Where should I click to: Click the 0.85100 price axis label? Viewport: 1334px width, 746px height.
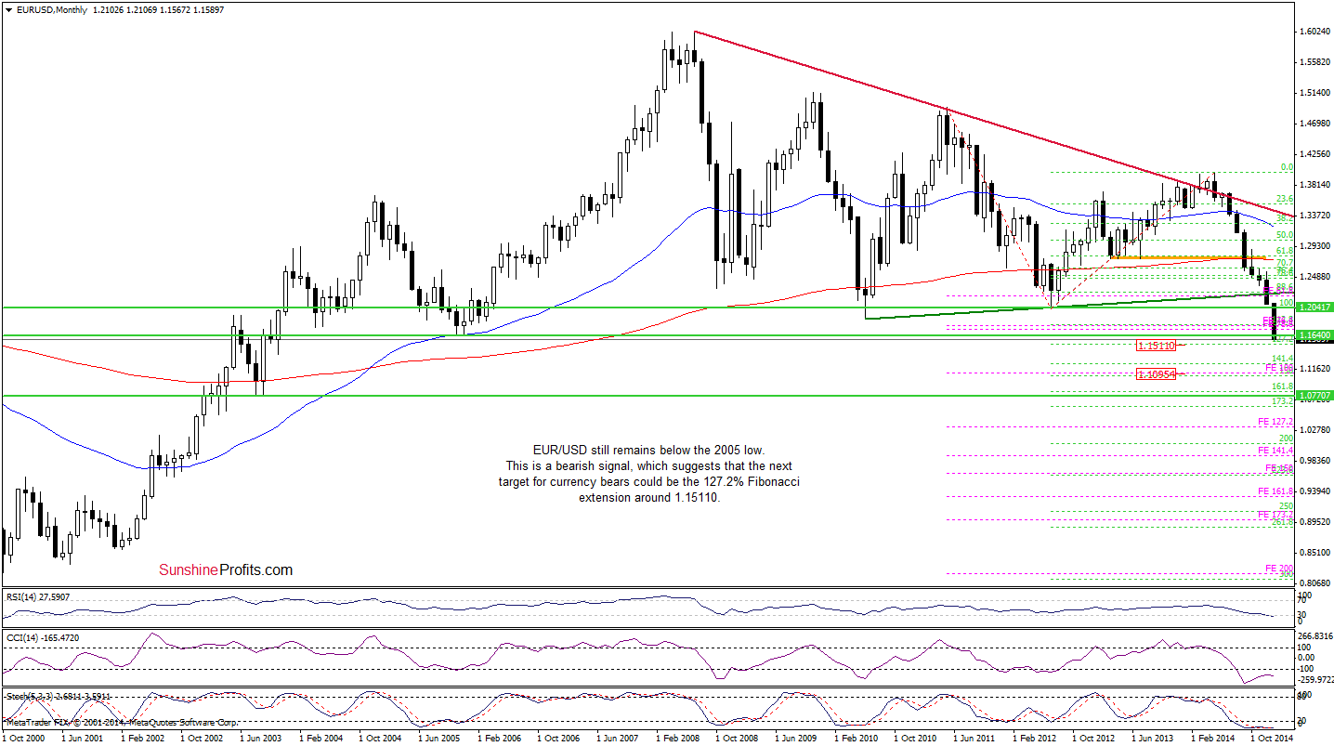(1314, 553)
